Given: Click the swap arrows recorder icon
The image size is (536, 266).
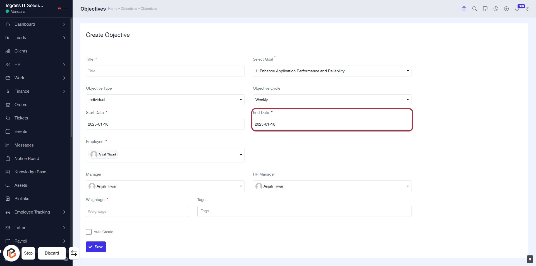Looking at the screenshot, I should pyautogui.click(x=74, y=253).
